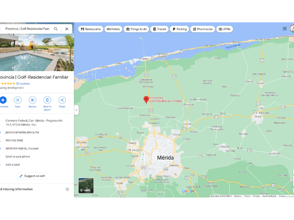Filter map by Restaurants
Viewport: 294px width, 220px height.
[91, 29]
